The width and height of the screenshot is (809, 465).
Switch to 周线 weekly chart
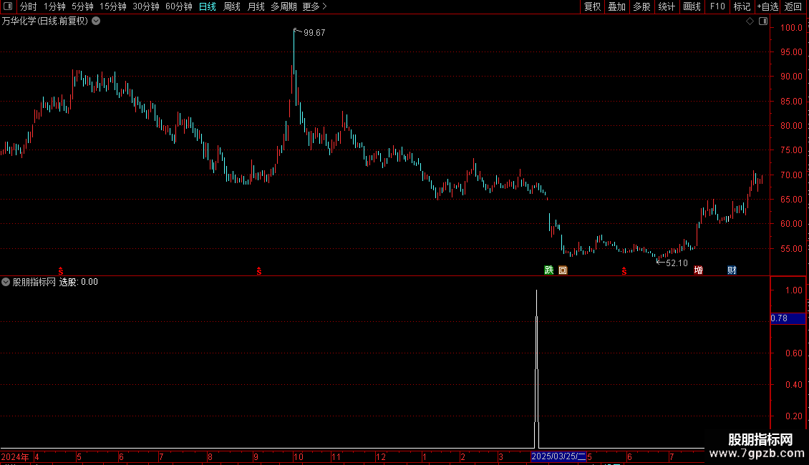(232, 6)
